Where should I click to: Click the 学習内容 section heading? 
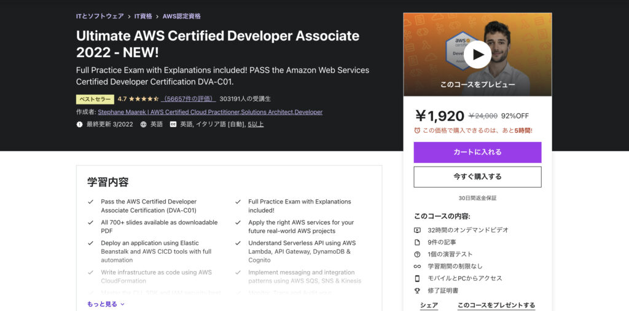pyautogui.click(x=108, y=182)
